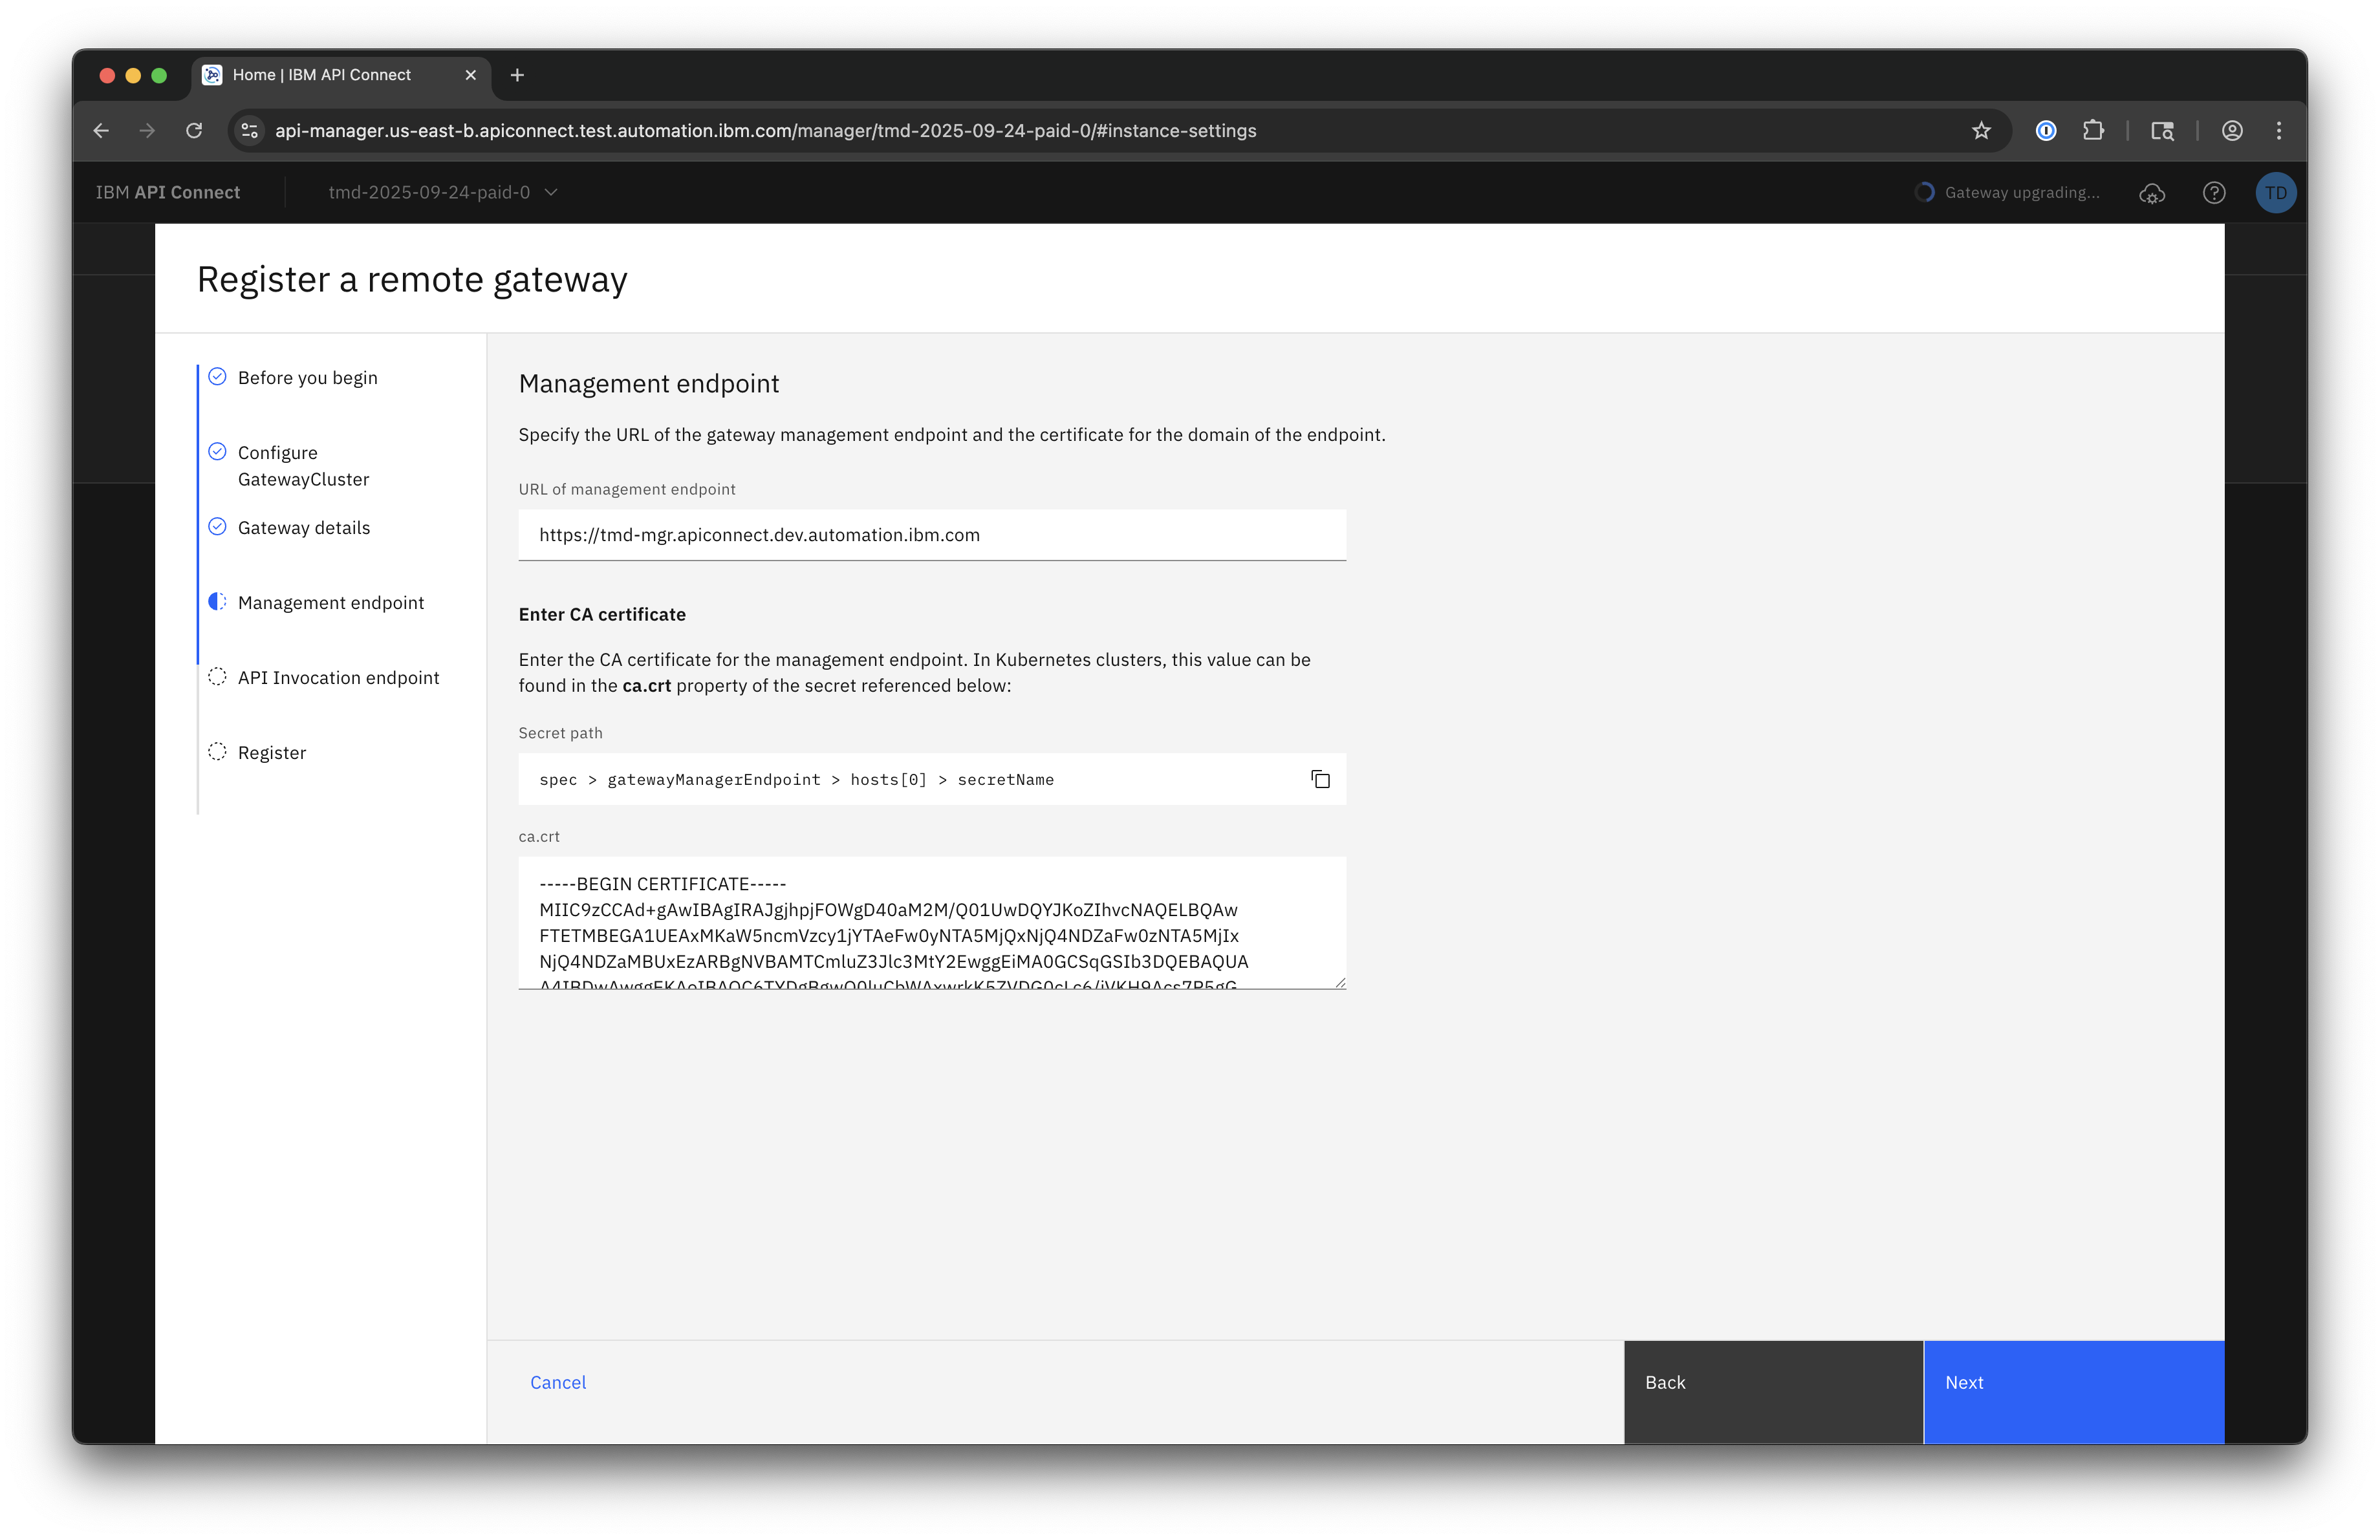This screenshot has width=2380, height=1540.
Task: Open the TD user avatar menu
Action: coord(2275,193)
